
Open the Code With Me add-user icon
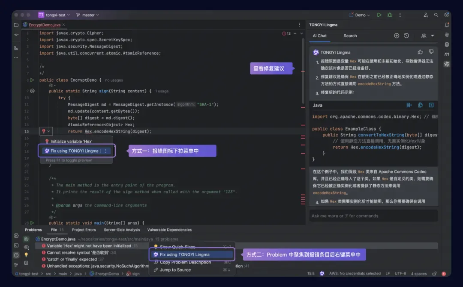426,15
